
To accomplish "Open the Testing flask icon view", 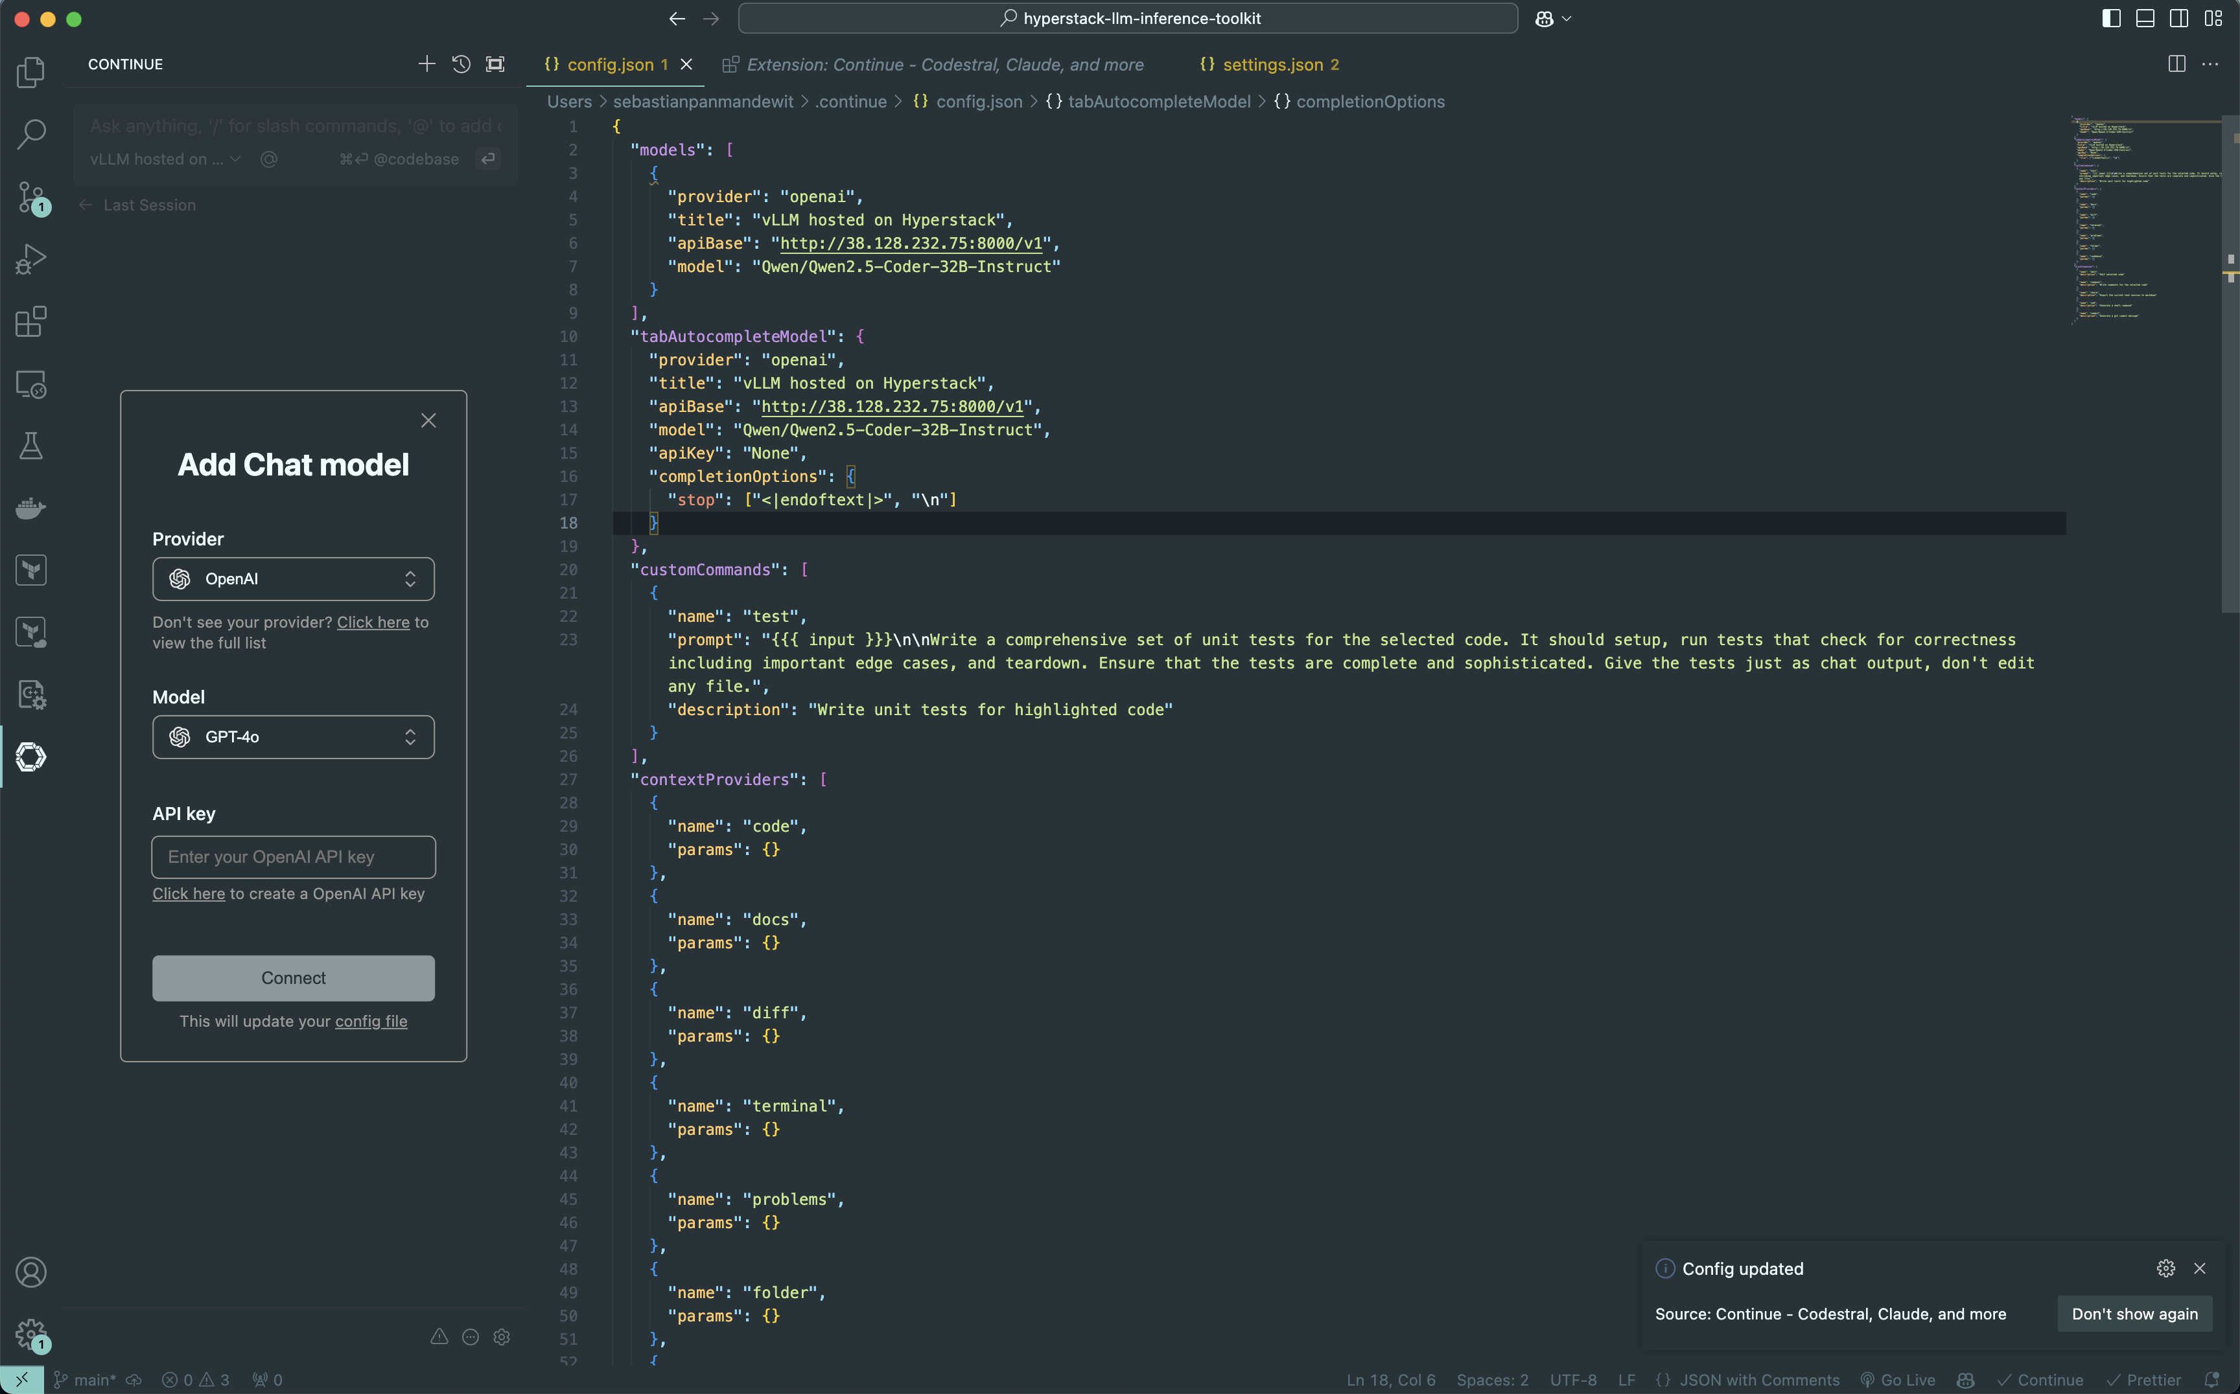I will (30, 446).
